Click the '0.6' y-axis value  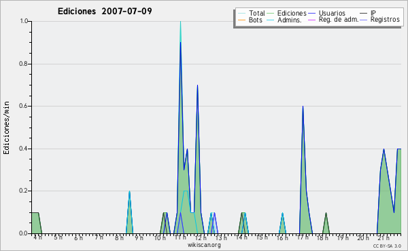pos(24,106)
